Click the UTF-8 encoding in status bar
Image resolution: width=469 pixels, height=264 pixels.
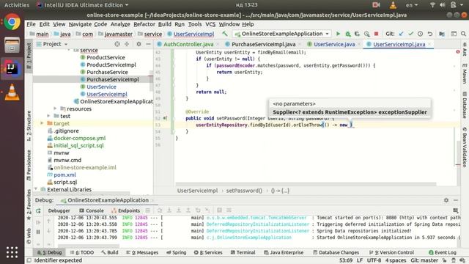[x=374, y=260]
